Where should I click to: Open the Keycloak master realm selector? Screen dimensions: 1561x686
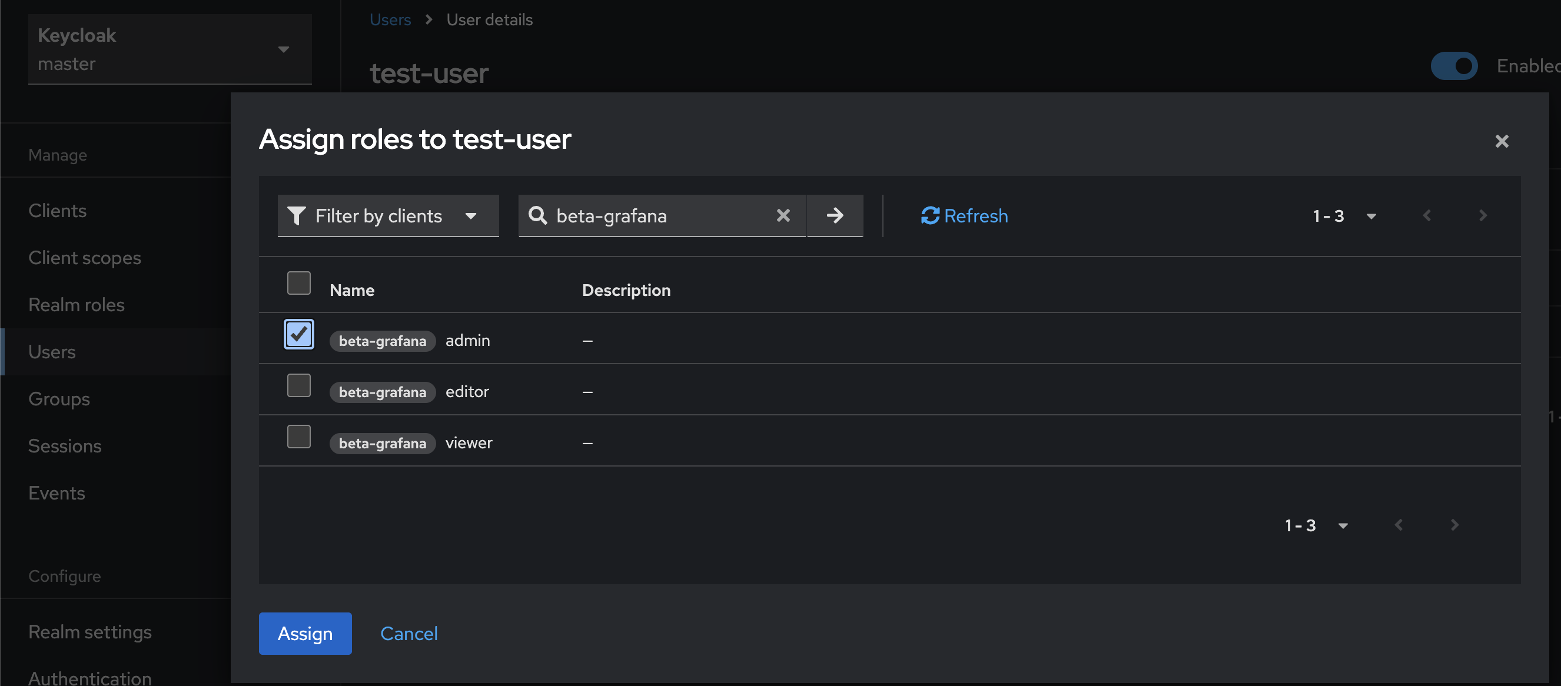click(170, 49)
